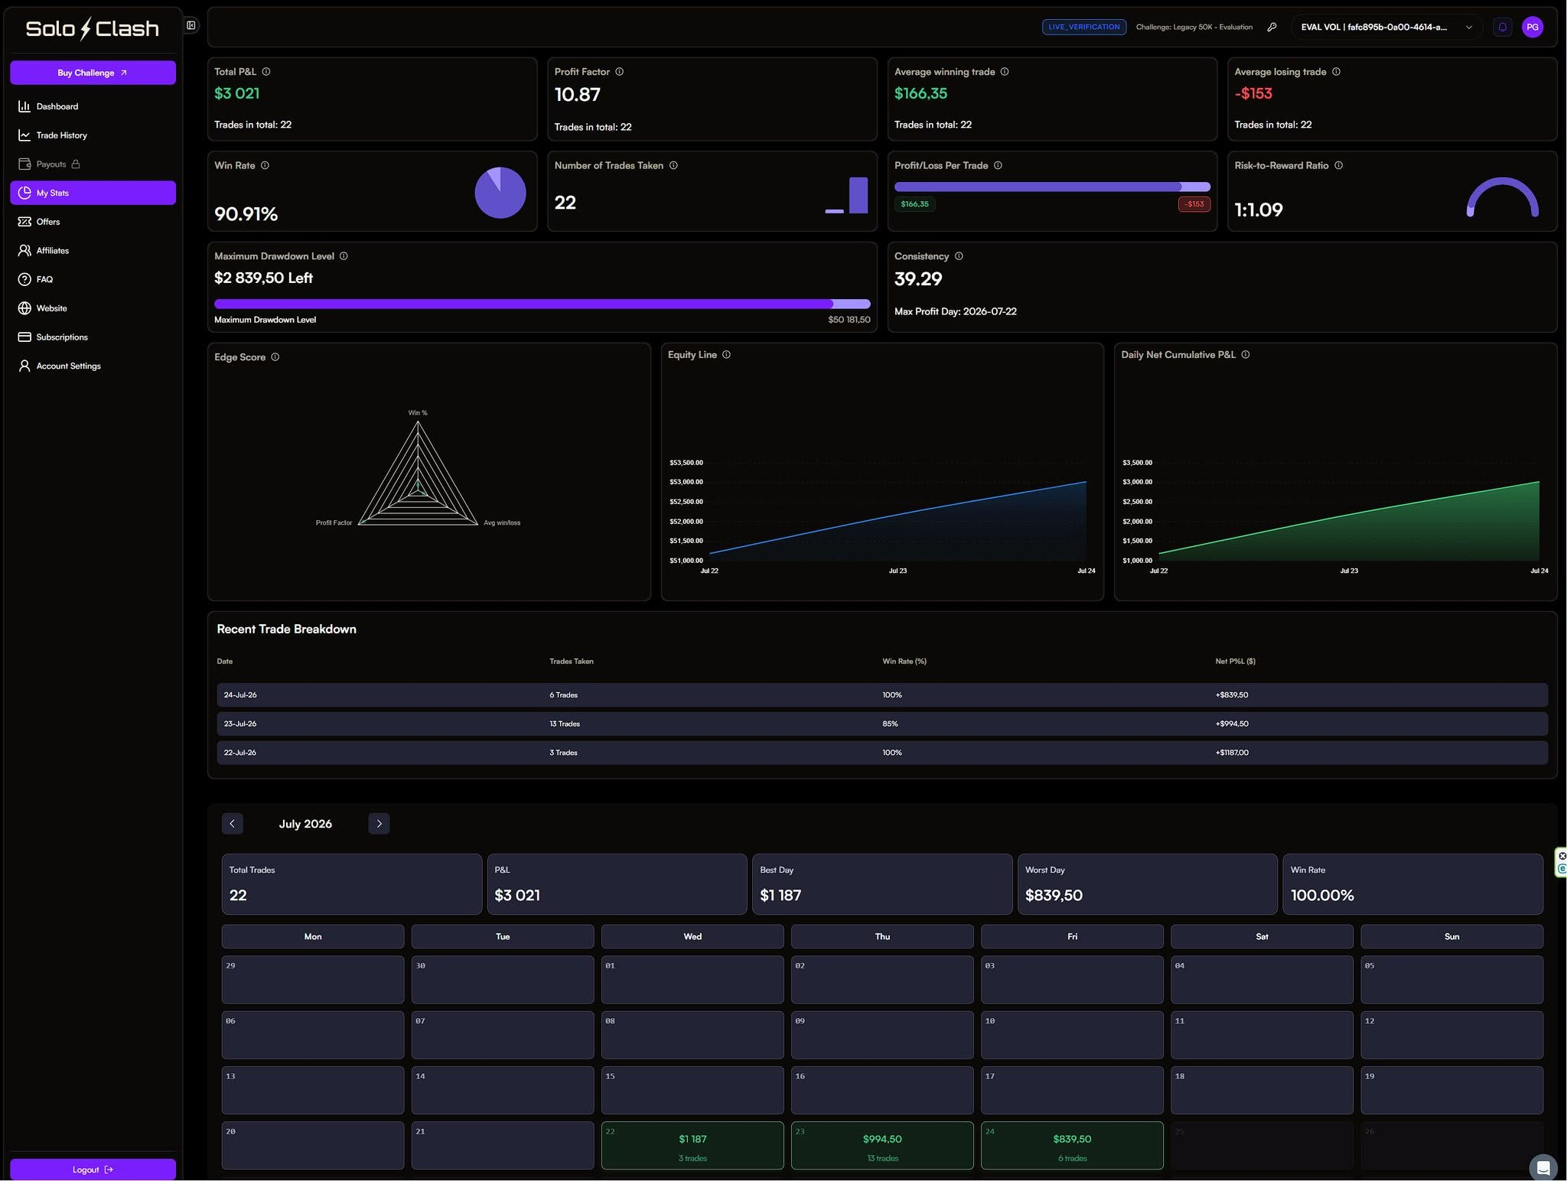This screenshot has width=1567, height=1181.
Task: Advance calendar to next month
Action: [x=379, y=824]
